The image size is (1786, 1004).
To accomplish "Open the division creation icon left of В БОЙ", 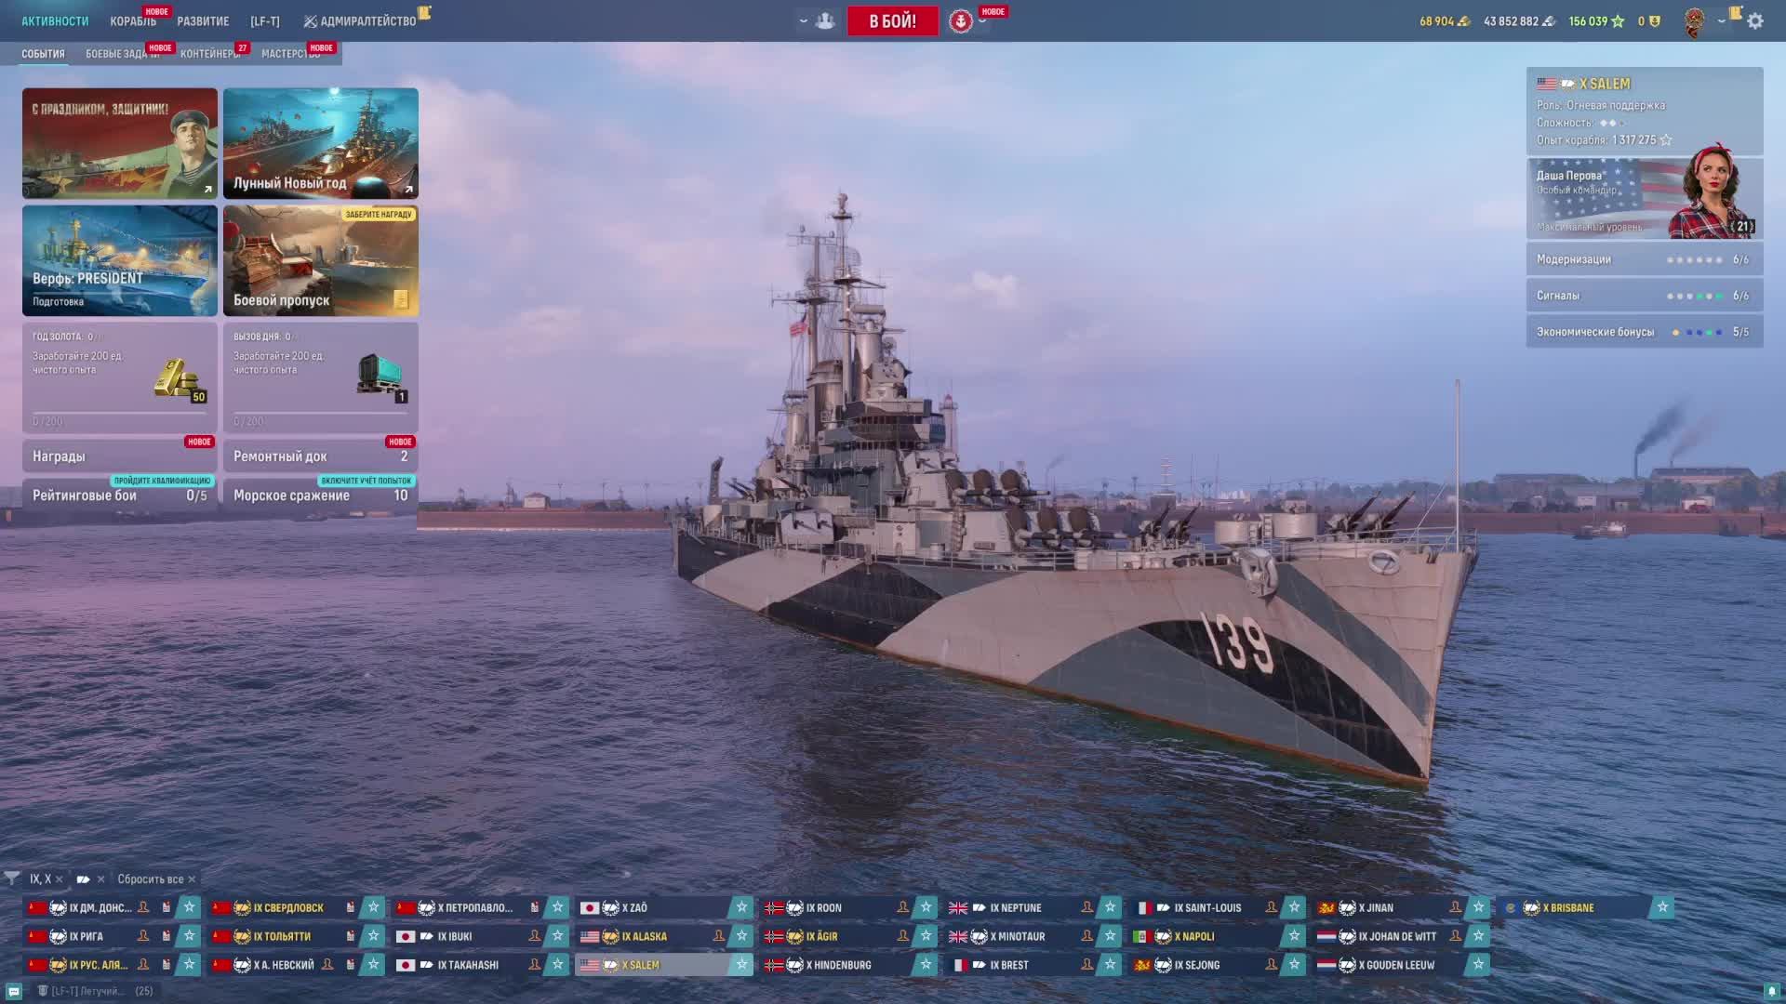I will [825, 21].
